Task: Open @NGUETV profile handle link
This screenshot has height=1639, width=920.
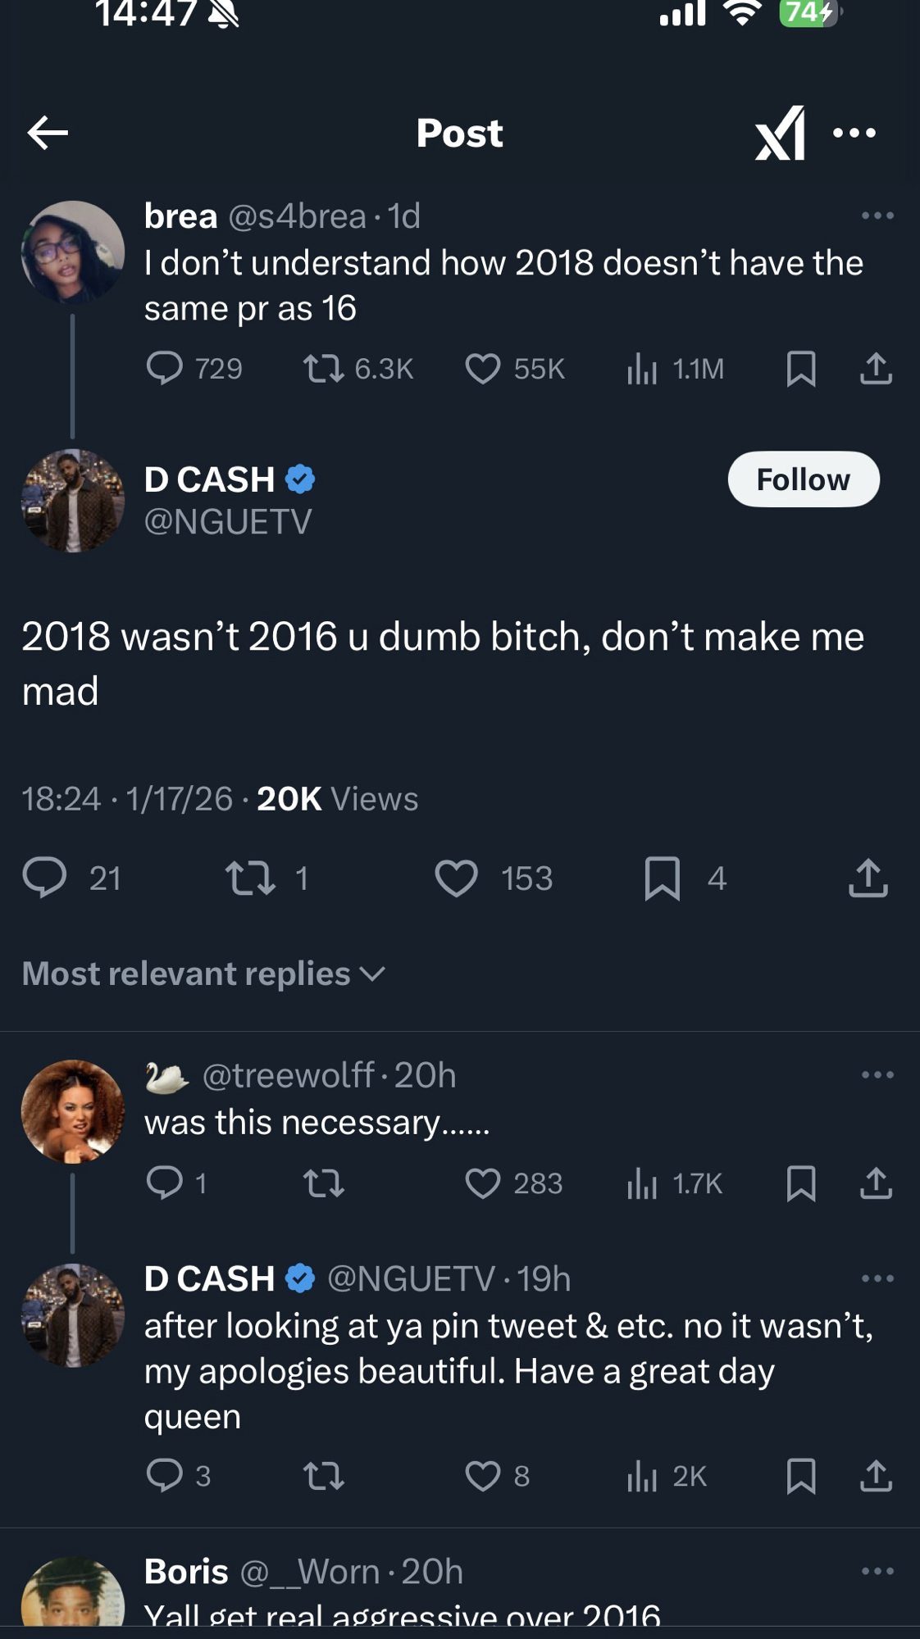Action: [228, 522]
